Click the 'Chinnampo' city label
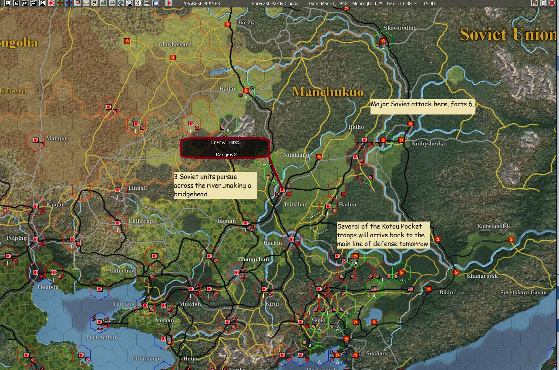The image size is (559, 370). coord(147,359)
